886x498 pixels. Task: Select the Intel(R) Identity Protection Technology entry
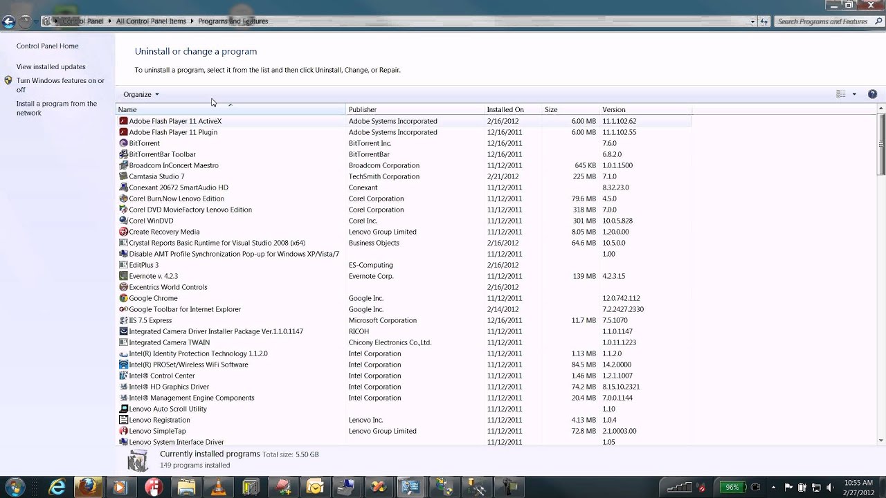pos(404,353)
